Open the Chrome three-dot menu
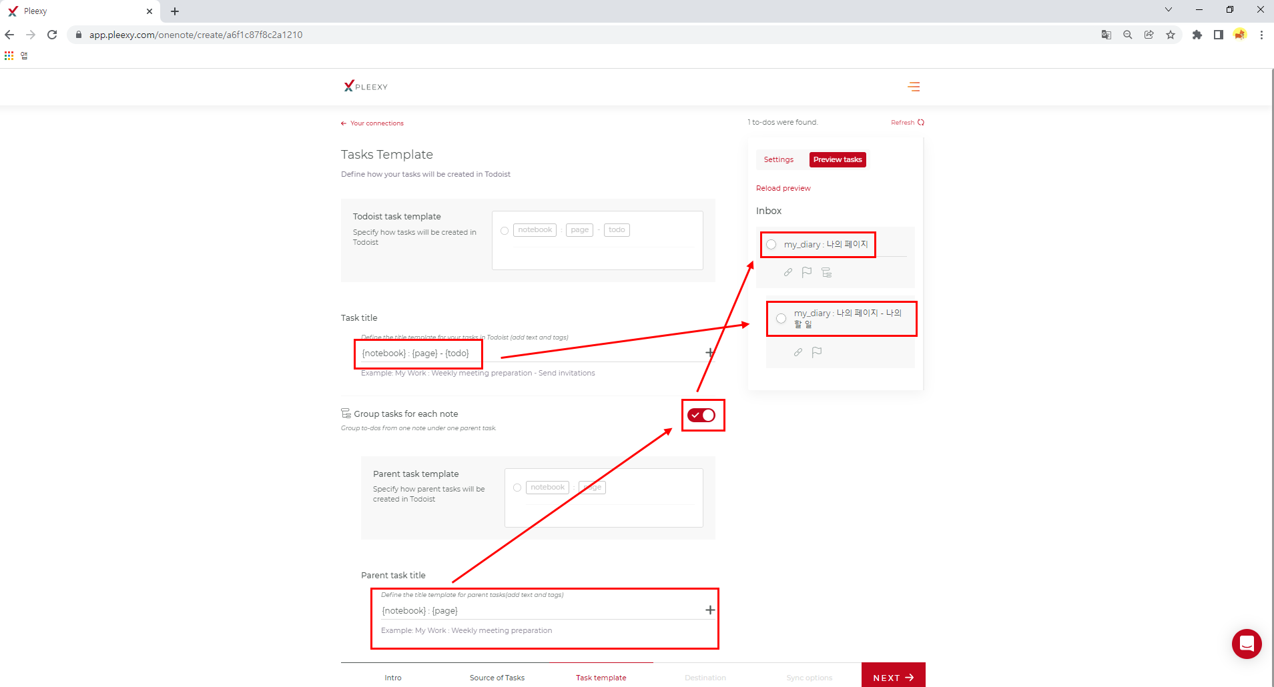Screen dimensions: 1274x687 pos(1261,35)
